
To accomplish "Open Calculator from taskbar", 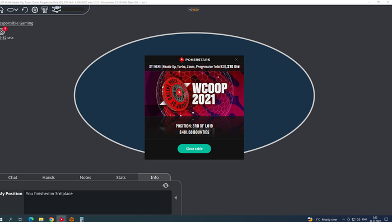I will click(x=82, y=219).
